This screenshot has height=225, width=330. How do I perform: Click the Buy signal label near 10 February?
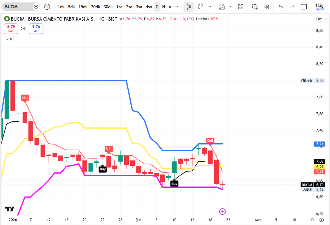174,183
